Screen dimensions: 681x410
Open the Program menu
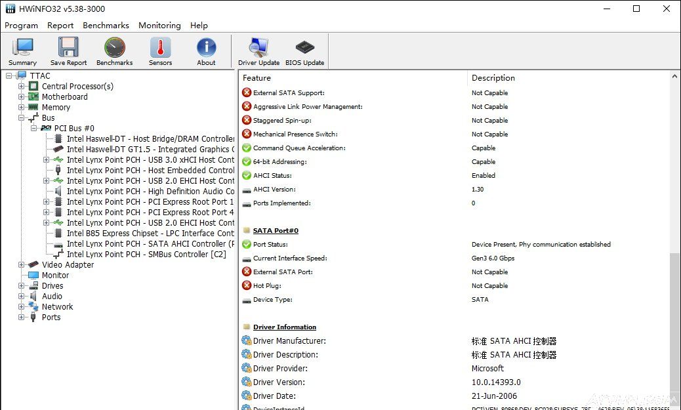(21, 26)
